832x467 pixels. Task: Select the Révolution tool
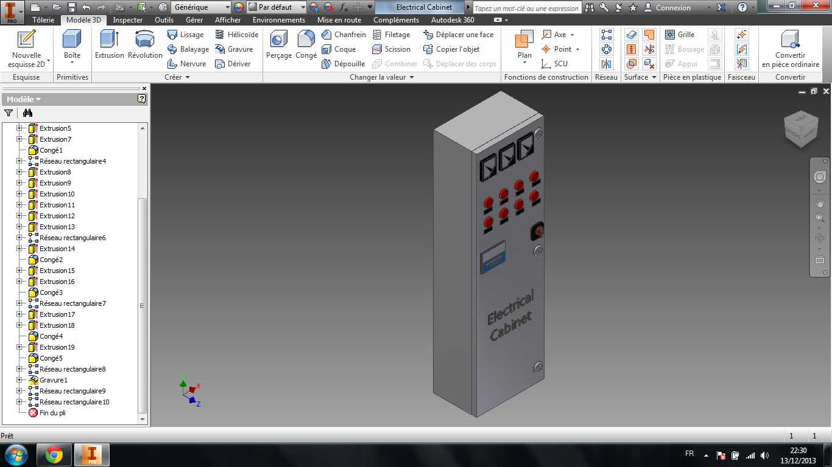point(145,44)
